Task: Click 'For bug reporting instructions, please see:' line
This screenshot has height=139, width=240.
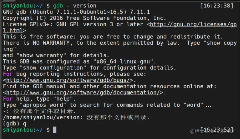Action: point(75,74)
